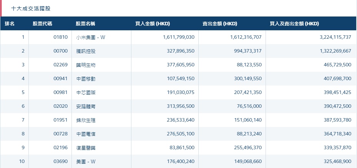
Task: Click 藥明生物 stock name
Action: tap(86, 65)
